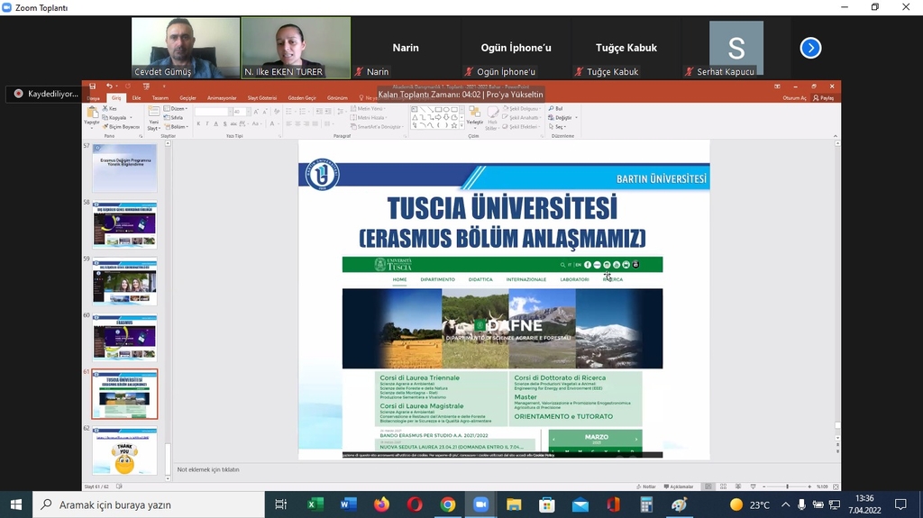Activate Biçim Boyacısı format painter
Screen dimensions: 923x518
click(122, 126)
